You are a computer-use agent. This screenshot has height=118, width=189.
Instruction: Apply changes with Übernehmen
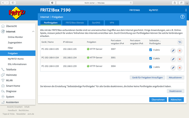158,100
